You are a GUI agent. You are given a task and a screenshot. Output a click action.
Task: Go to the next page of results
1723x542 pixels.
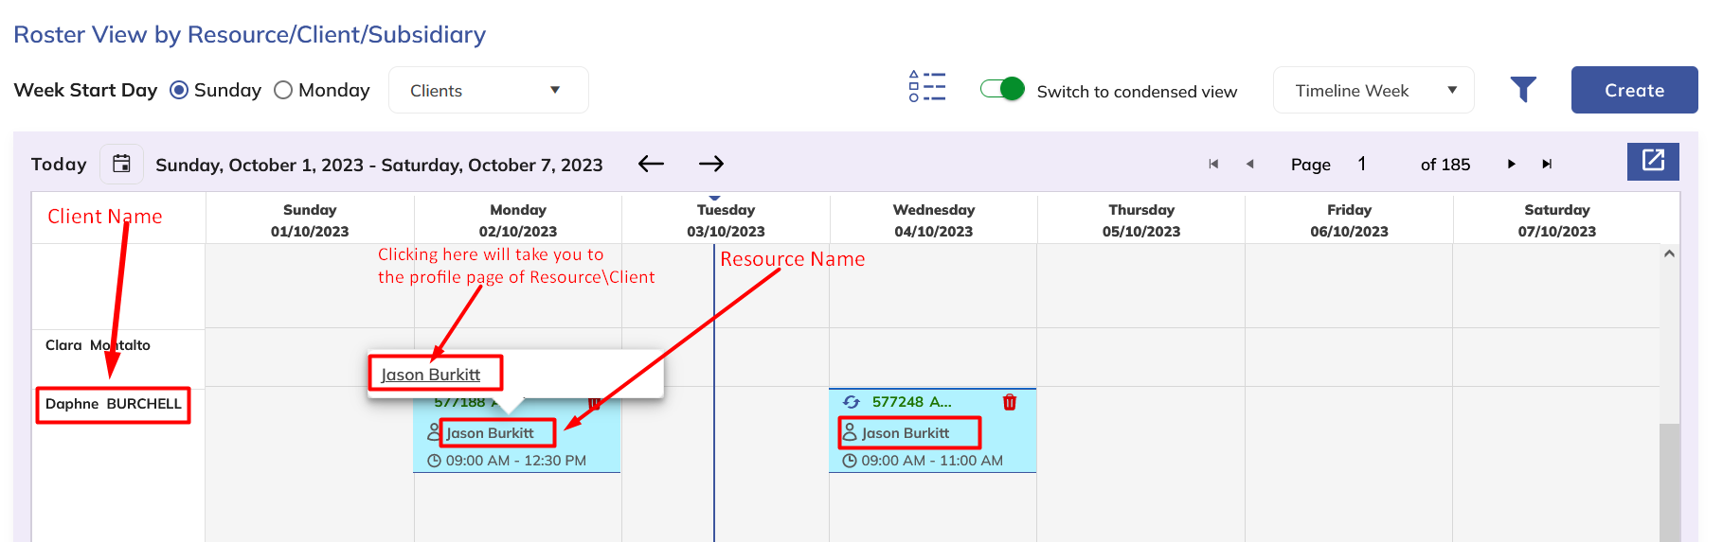coord(1511,164)
